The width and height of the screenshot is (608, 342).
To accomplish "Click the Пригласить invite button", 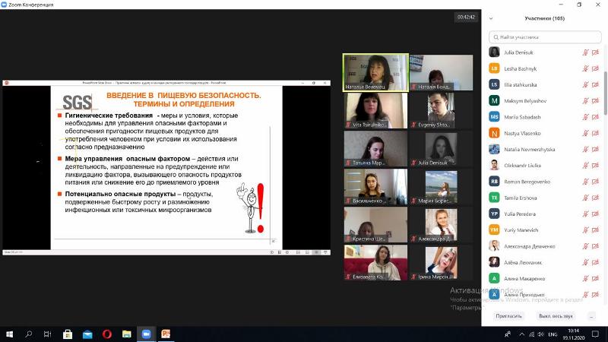I will tap(508, 316).
